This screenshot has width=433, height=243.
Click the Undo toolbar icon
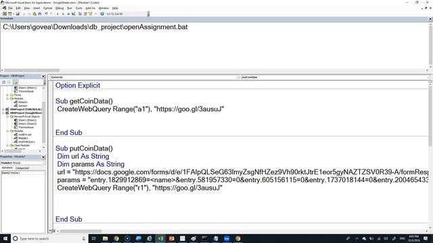pos(46,13)
